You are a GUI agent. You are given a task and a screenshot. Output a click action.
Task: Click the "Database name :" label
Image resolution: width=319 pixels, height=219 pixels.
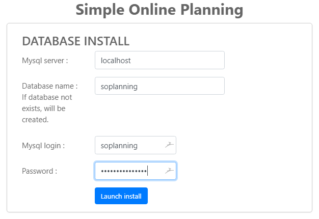[x=49, y=86]
